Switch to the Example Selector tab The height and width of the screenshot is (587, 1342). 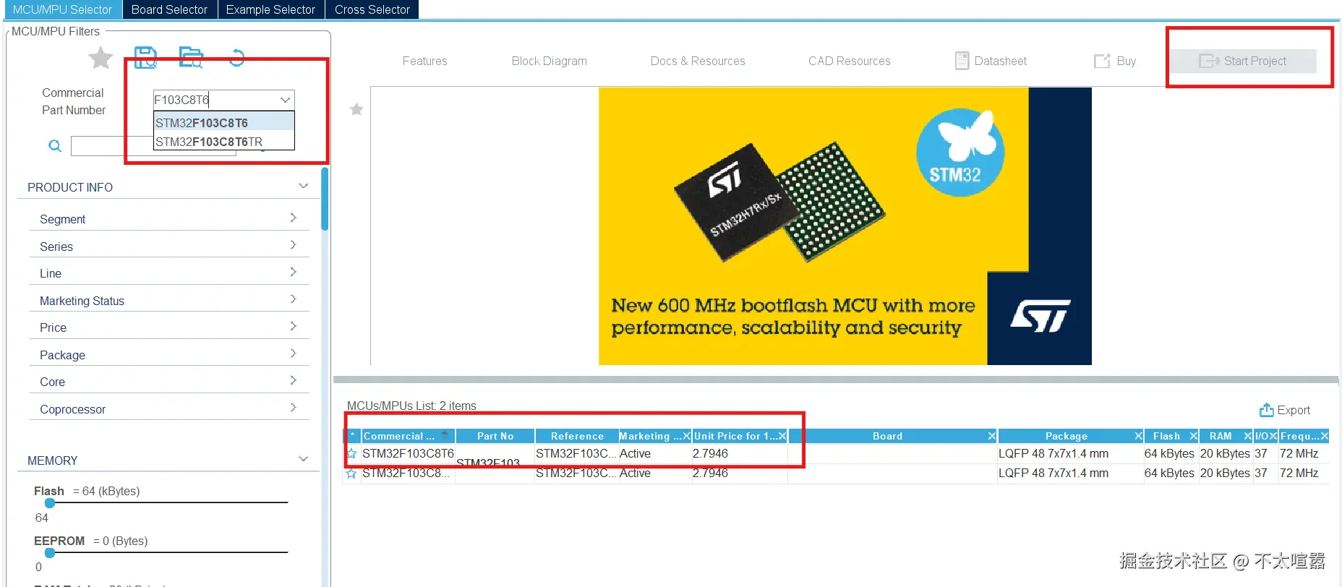tap(270, 9)
